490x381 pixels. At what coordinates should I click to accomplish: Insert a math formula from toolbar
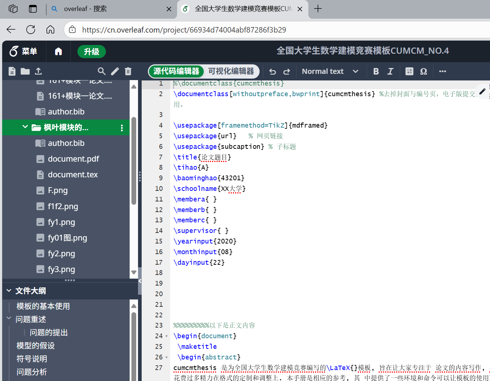tap(409, 71)
